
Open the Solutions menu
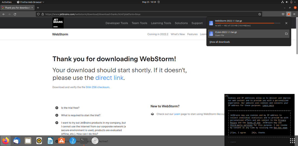181,23
